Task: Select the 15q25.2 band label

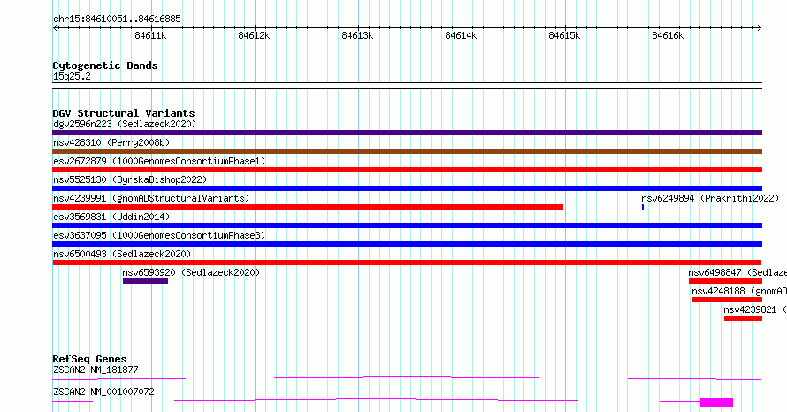Action: (x=72, y=76)
